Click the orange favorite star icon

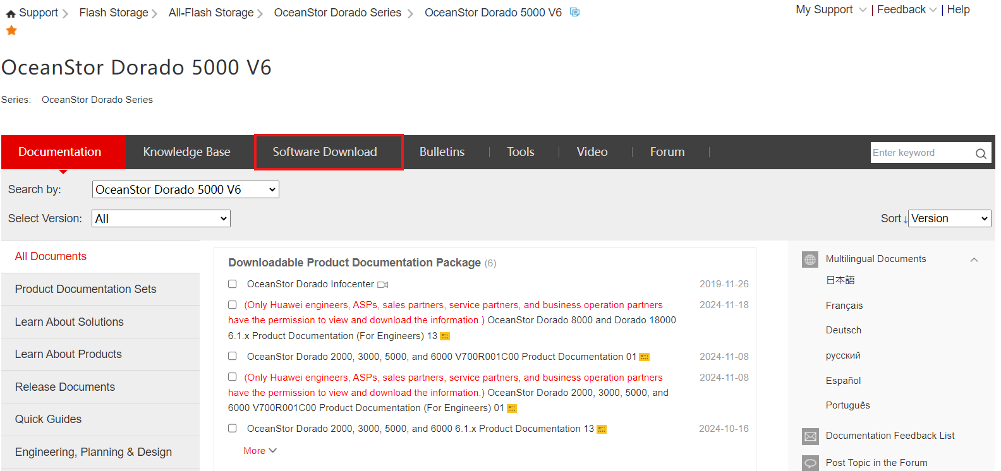pyautogui.click(x=11, y=30)
